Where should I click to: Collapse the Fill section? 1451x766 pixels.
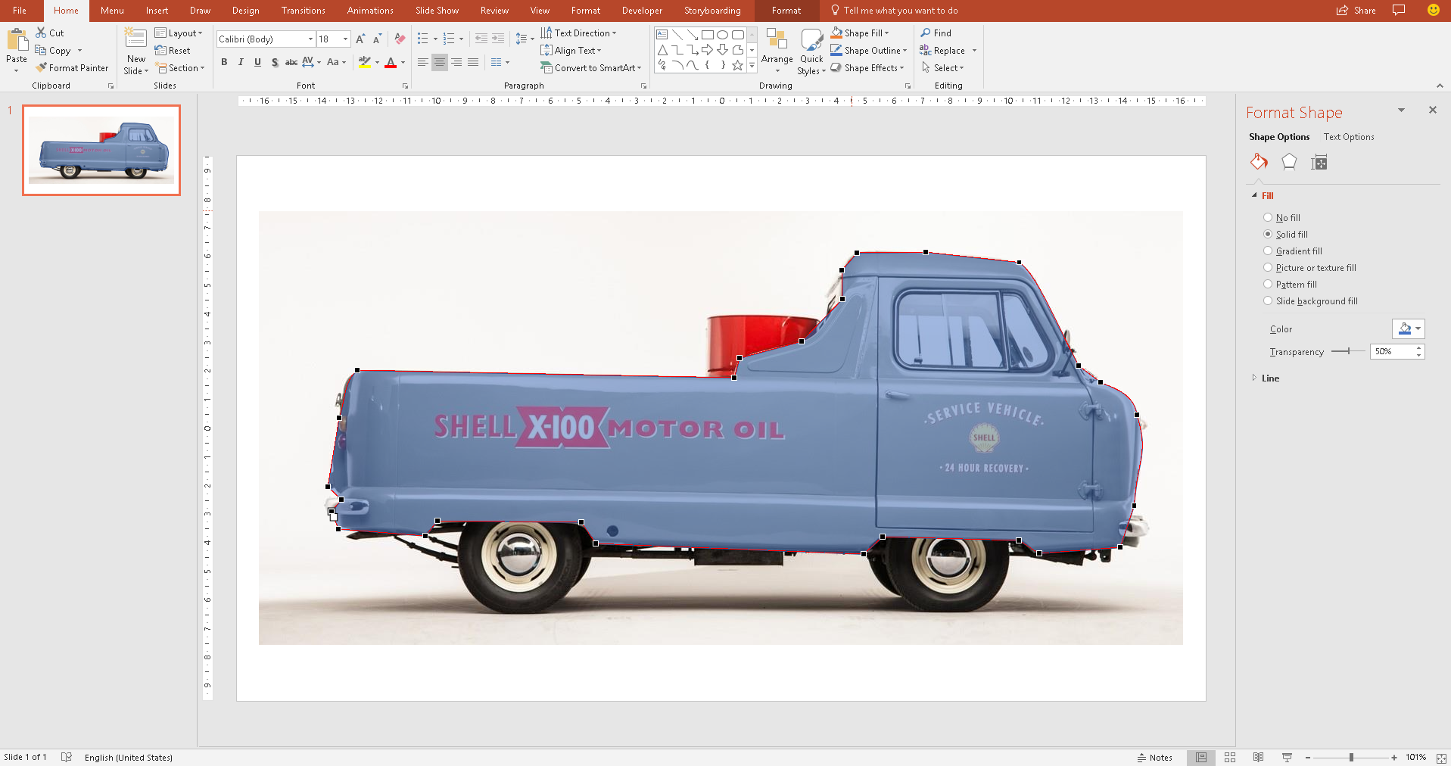[x=1255, y=195]
